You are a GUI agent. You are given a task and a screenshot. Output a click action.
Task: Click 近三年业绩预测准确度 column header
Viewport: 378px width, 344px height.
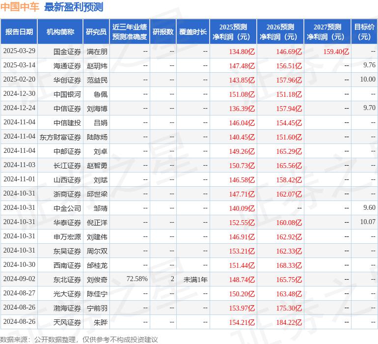click(130, 31)
